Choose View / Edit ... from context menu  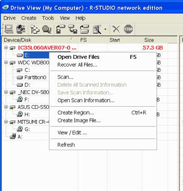pos(103,133)
